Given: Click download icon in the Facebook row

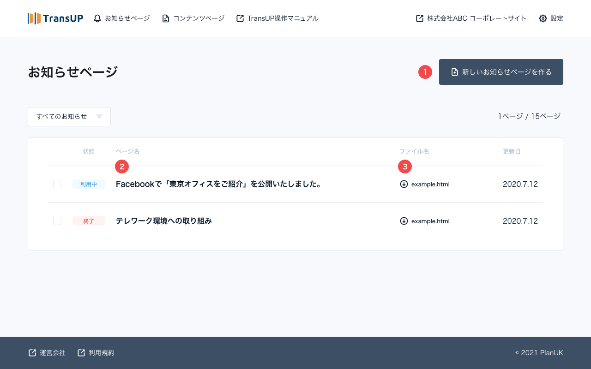Looking at the screenshot, I should (x=404, y=184).
